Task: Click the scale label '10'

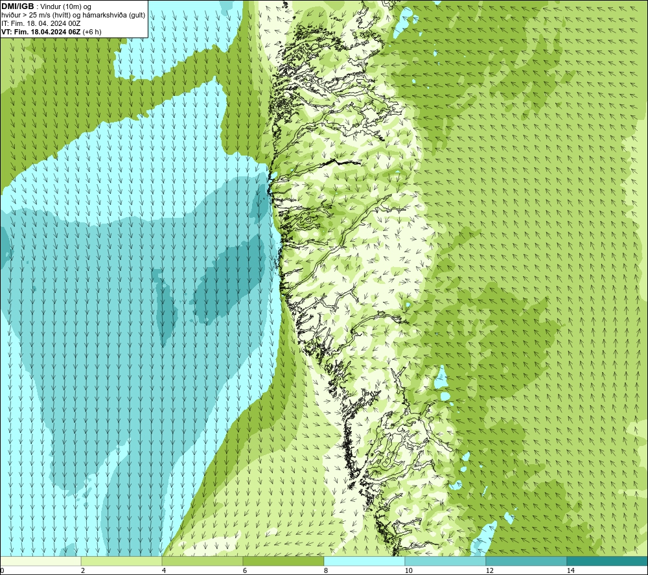Action: tap(408, 571)
